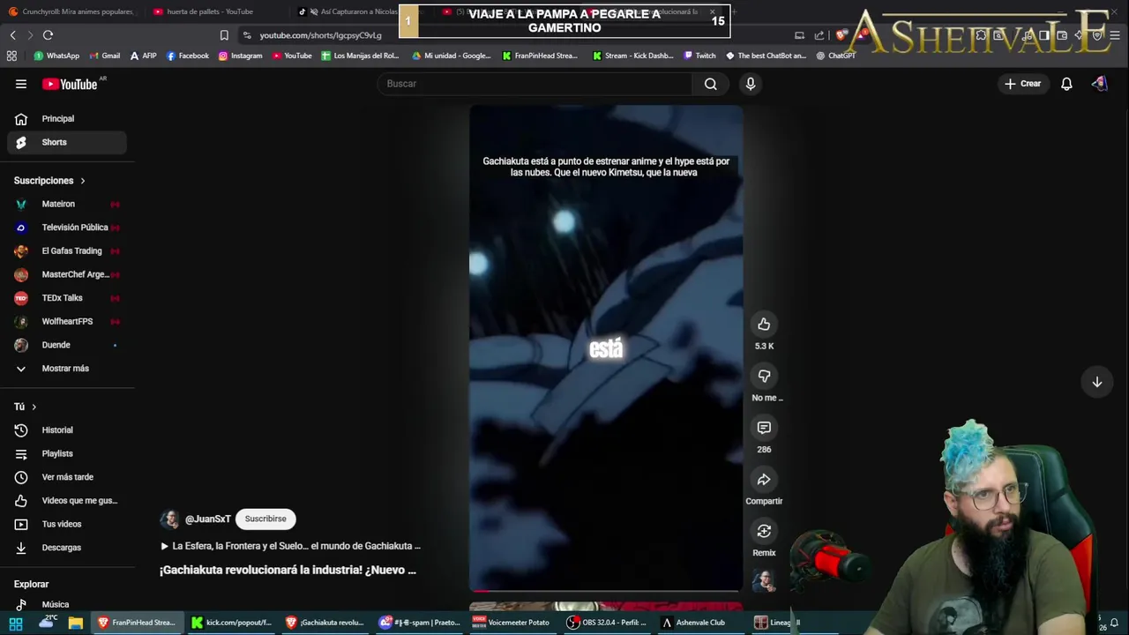This screenshot has height=635, width=1129.
Task: Open Videos que me gustan
Action: pos(67,501)
